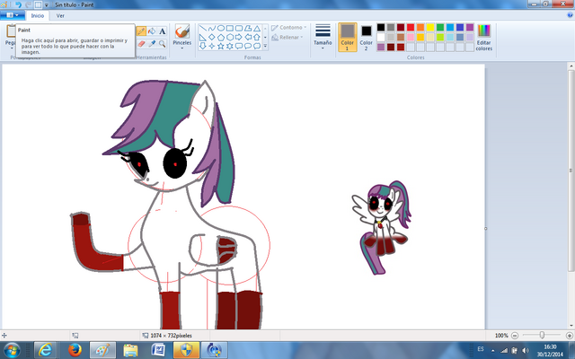This screenshot has height=359, width=575.
Task: Choose the Pentagon shape
Action: click(221, 38)
